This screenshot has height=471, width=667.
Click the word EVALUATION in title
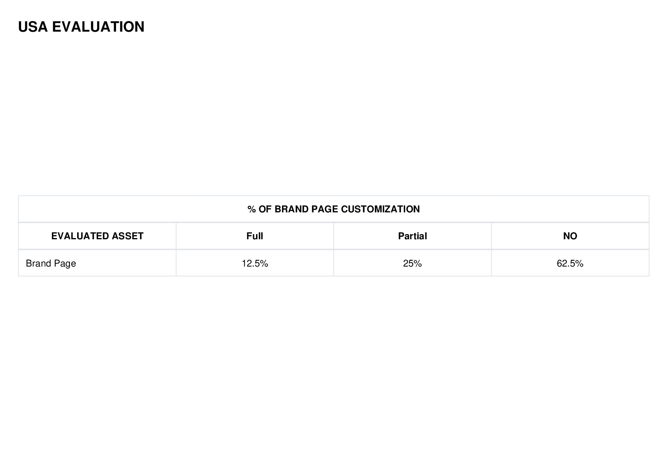(98, 27)
